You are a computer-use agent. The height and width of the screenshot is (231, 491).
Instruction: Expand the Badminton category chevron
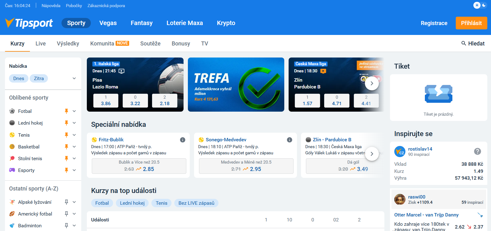click(74, 225)
